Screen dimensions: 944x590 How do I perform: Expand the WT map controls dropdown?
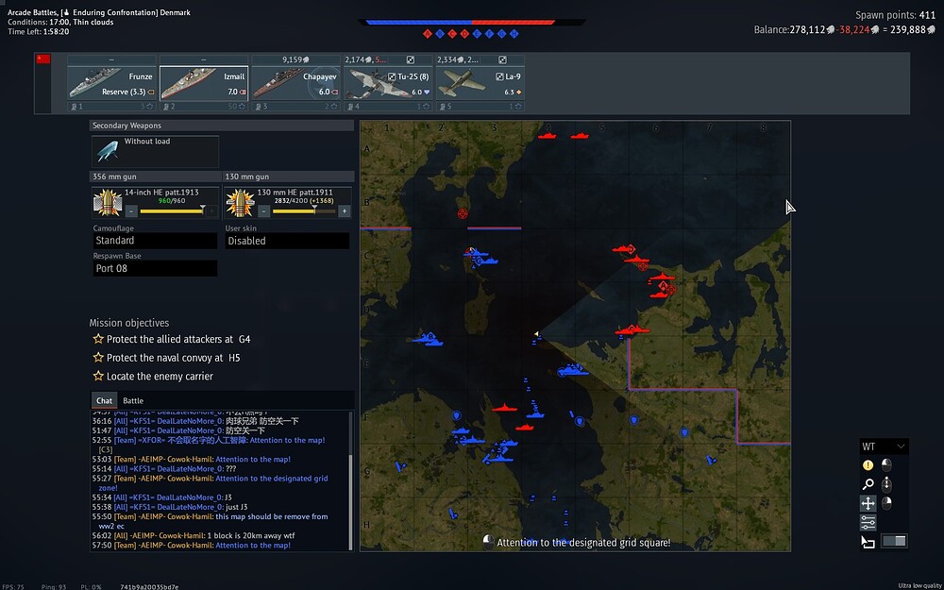tap(884, 447)
